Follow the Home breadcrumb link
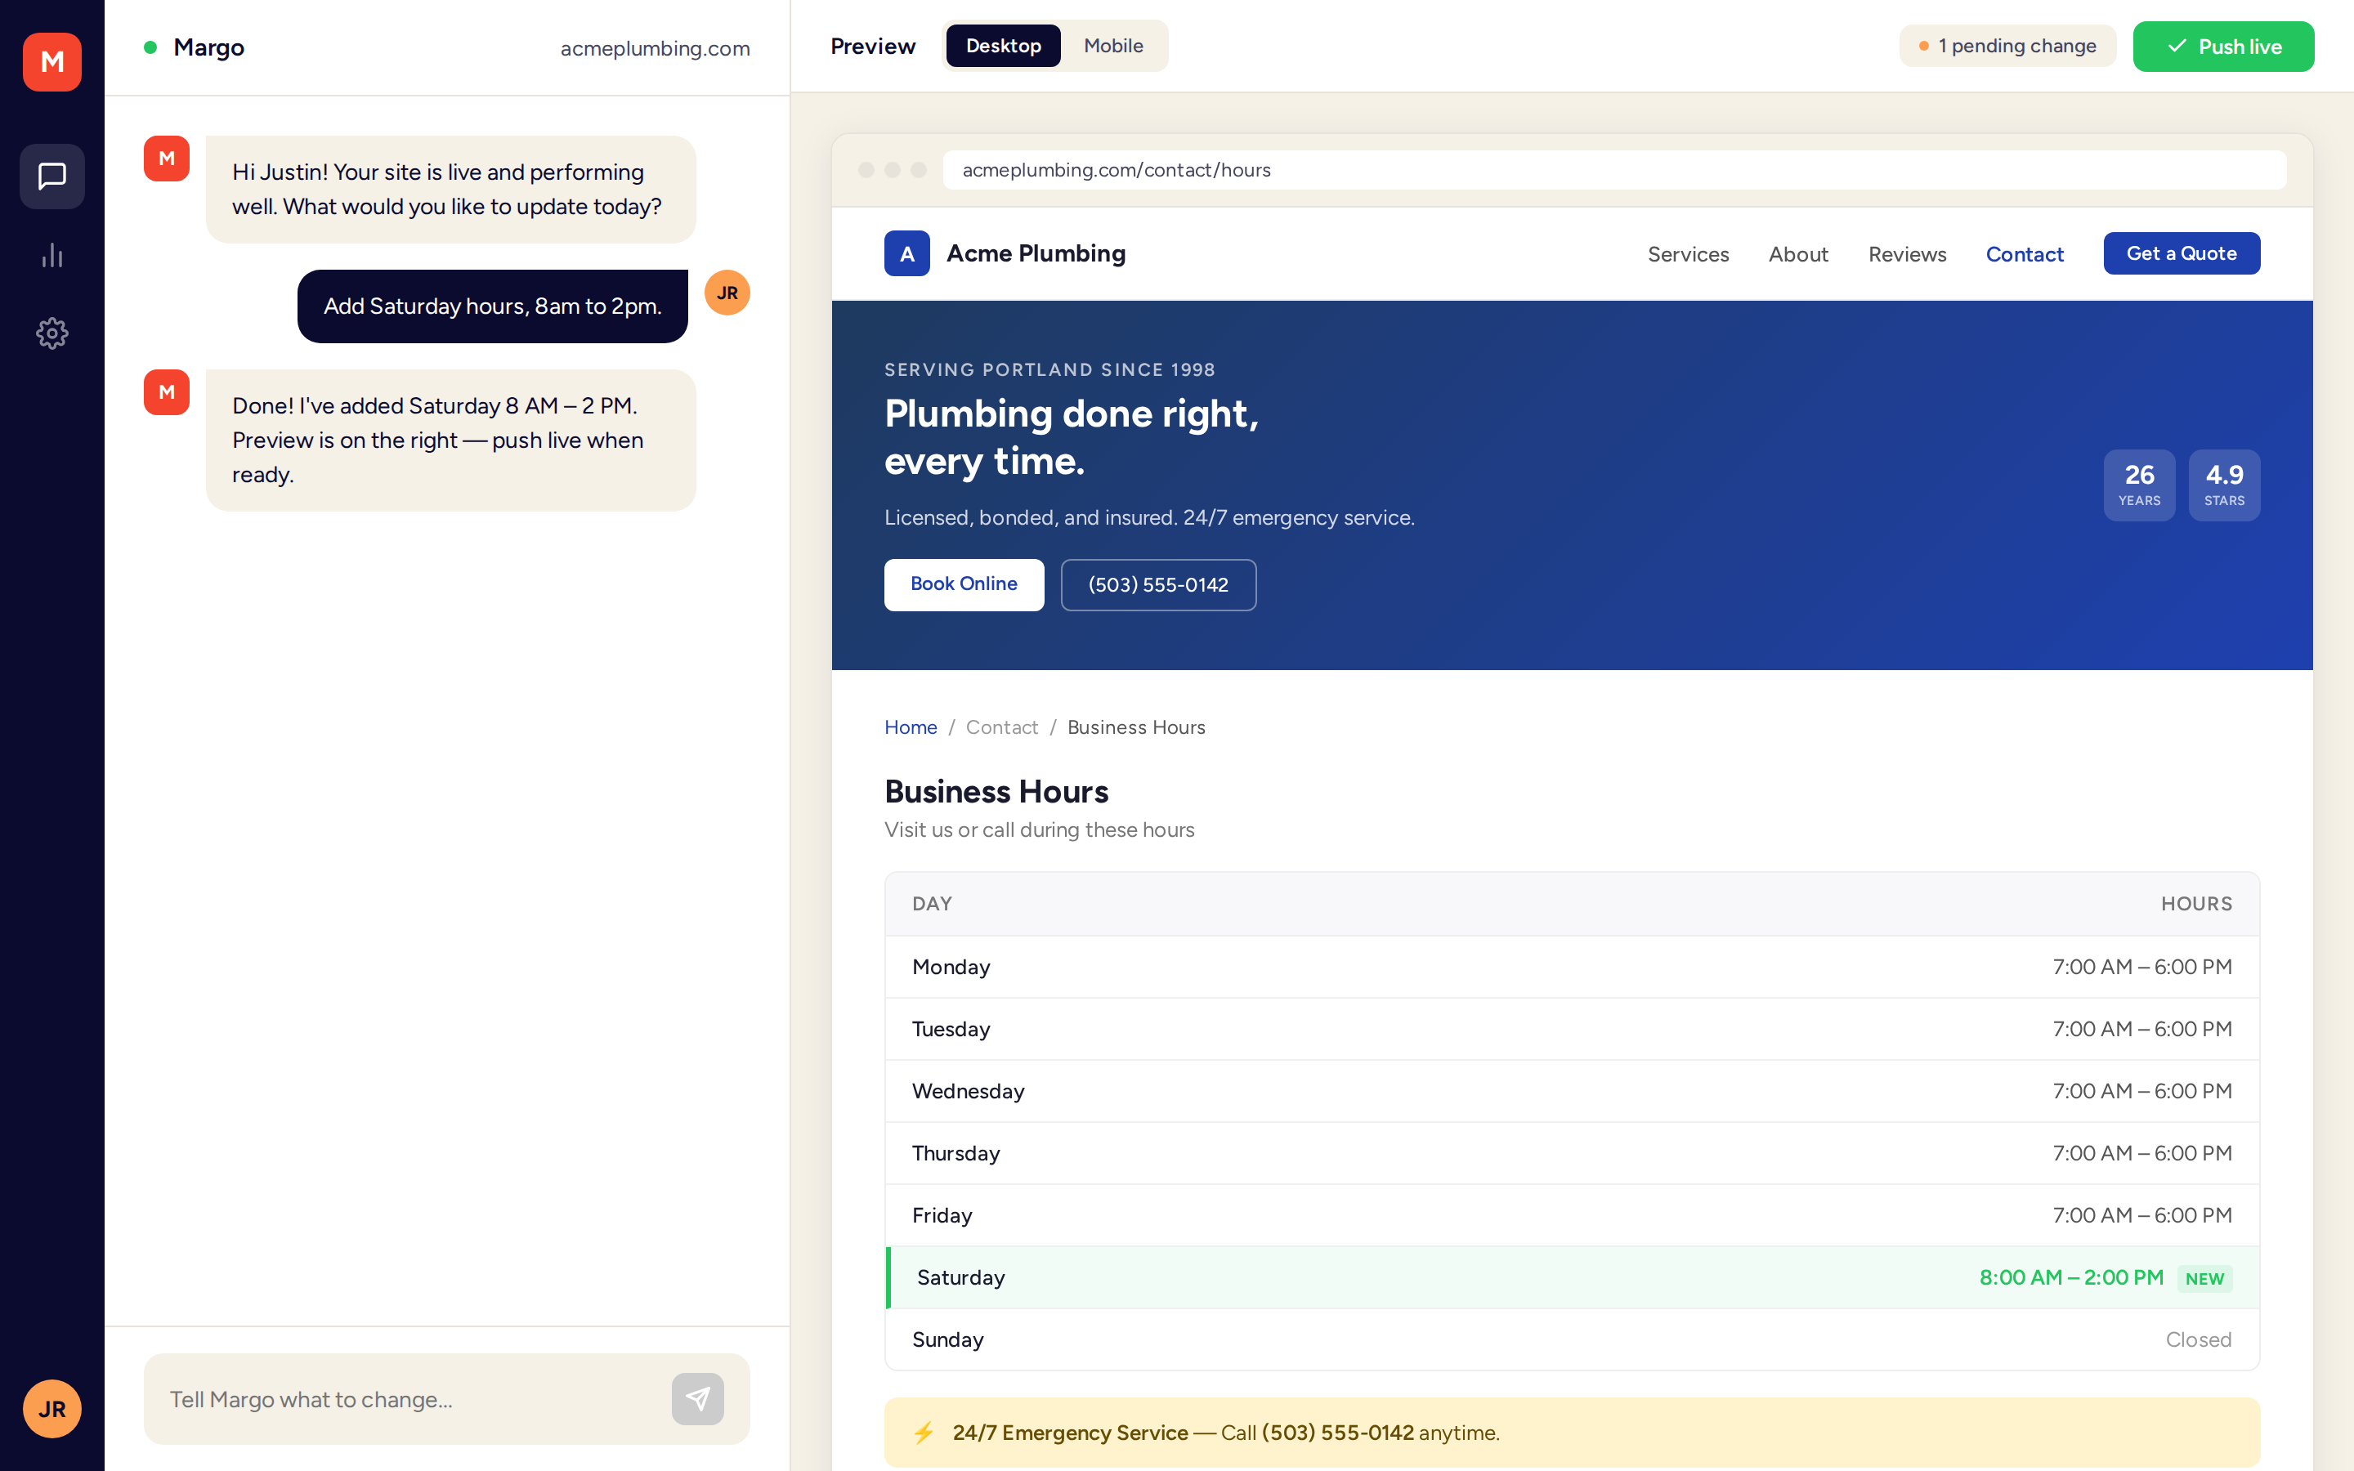This screenshot has height=1471, width=2354. coord(911,727)
